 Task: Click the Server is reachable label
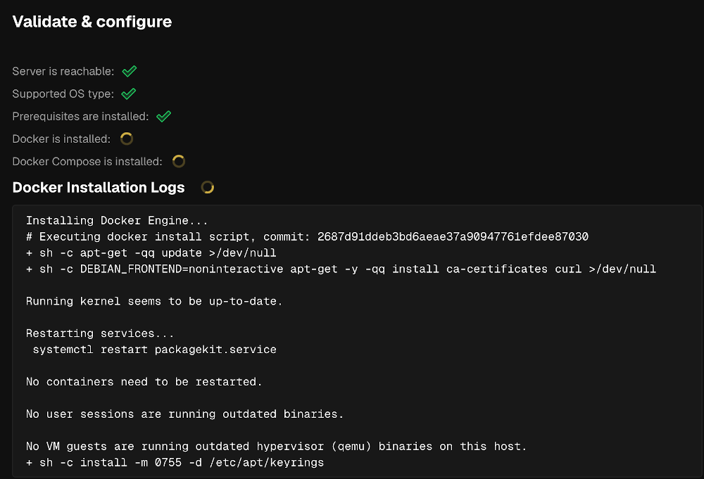click(63, 71)
